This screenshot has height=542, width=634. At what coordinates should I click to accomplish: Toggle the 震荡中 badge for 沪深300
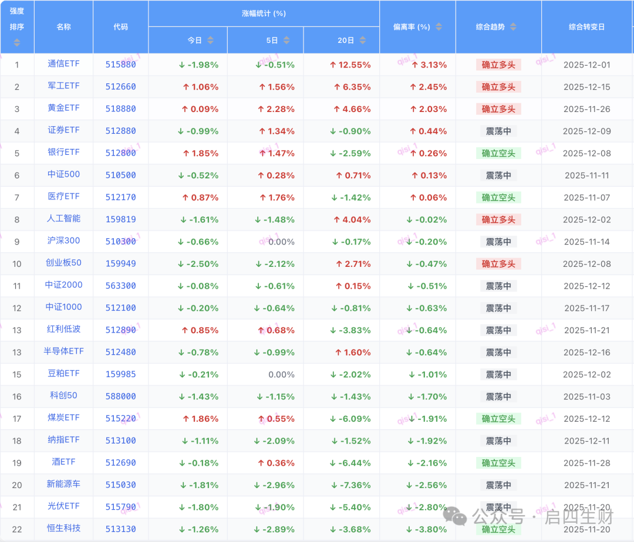[x=498, y=241]
